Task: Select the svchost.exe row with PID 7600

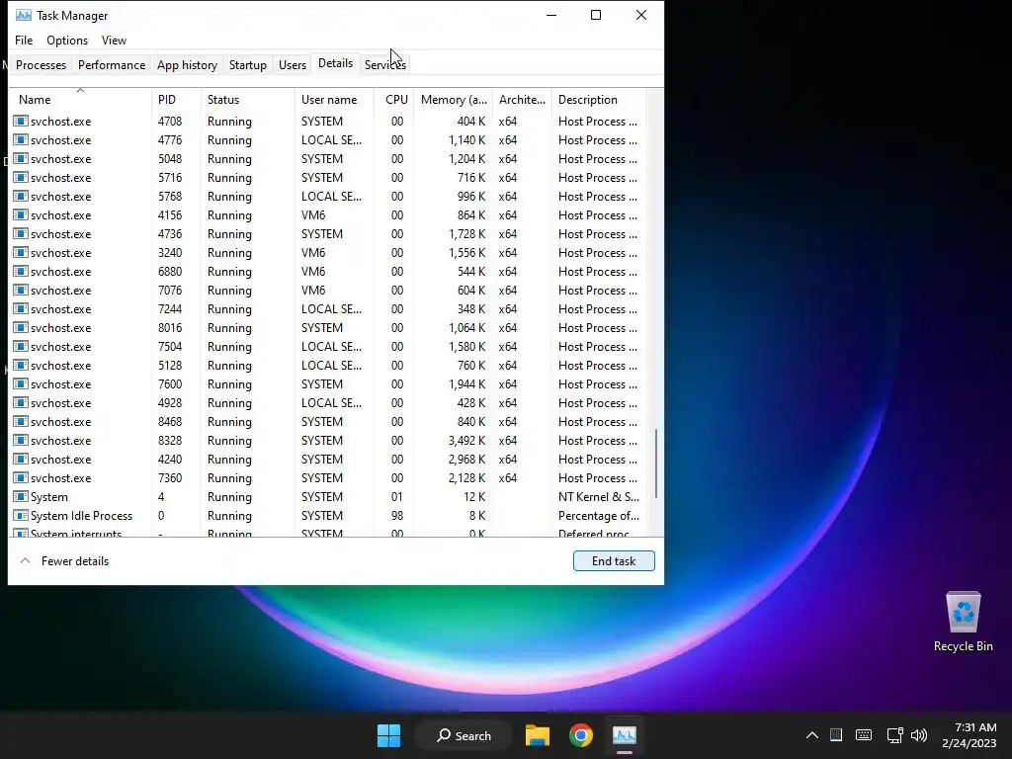Action: pos(328,384)
